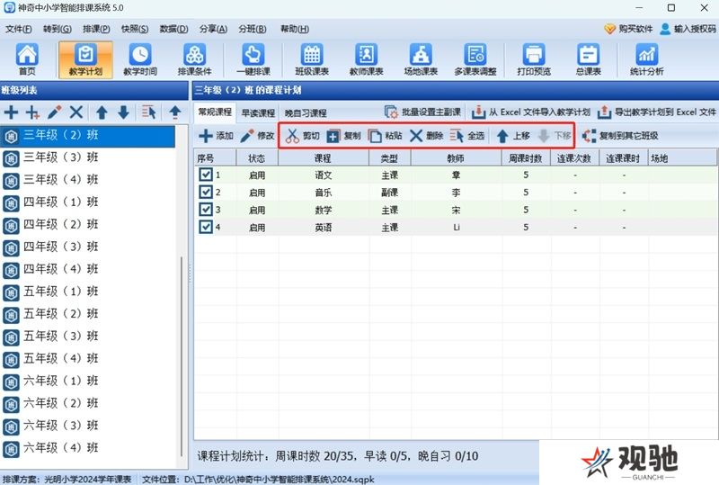Viewport: 719px width, 485px height.
Task: Click 批量设置主副课 button
Action: coord(422,112)
